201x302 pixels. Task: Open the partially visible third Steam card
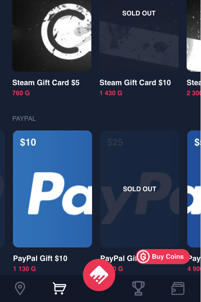193,36
